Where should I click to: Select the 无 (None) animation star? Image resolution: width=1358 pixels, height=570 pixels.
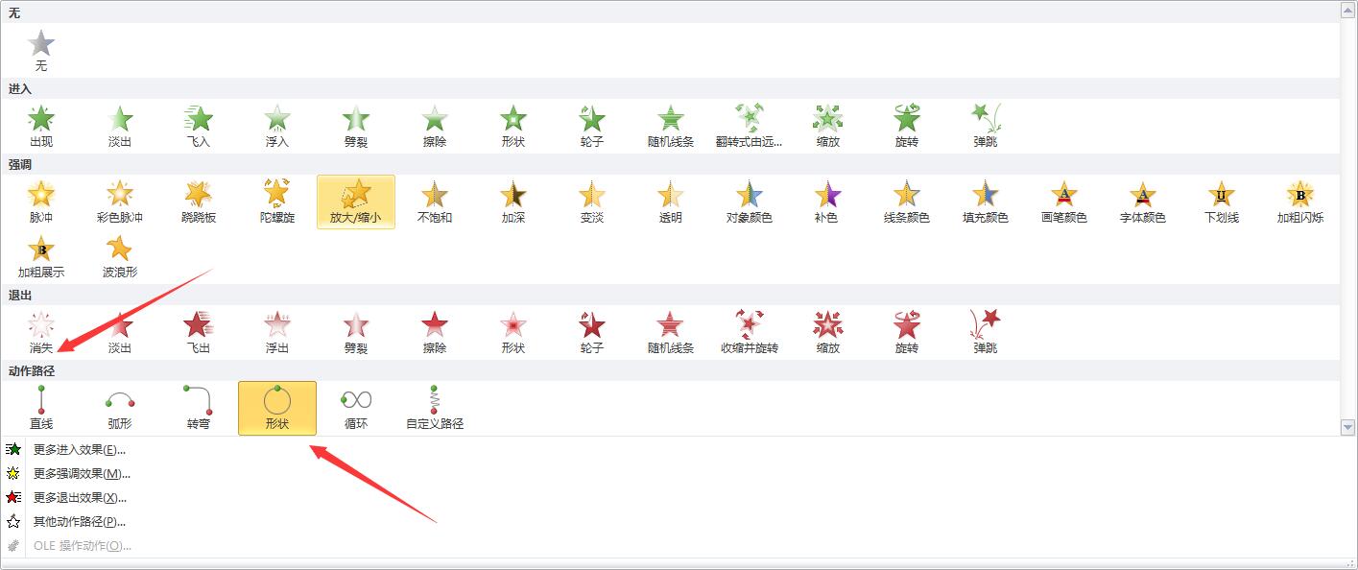coord(41,50)
